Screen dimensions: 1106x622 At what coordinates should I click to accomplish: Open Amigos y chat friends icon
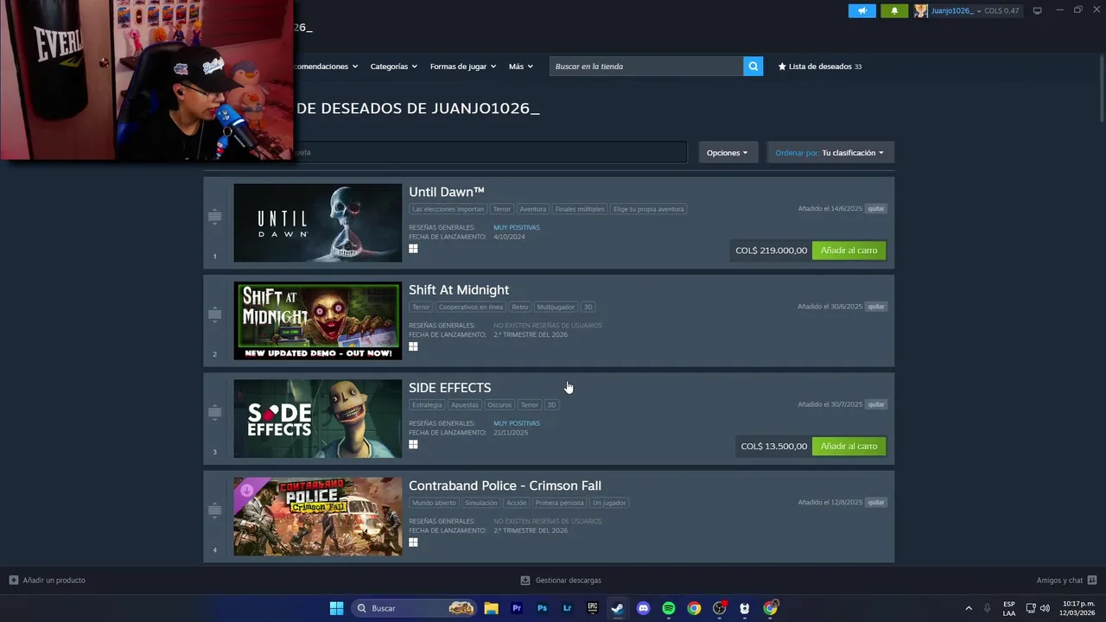click(1092, 581)
